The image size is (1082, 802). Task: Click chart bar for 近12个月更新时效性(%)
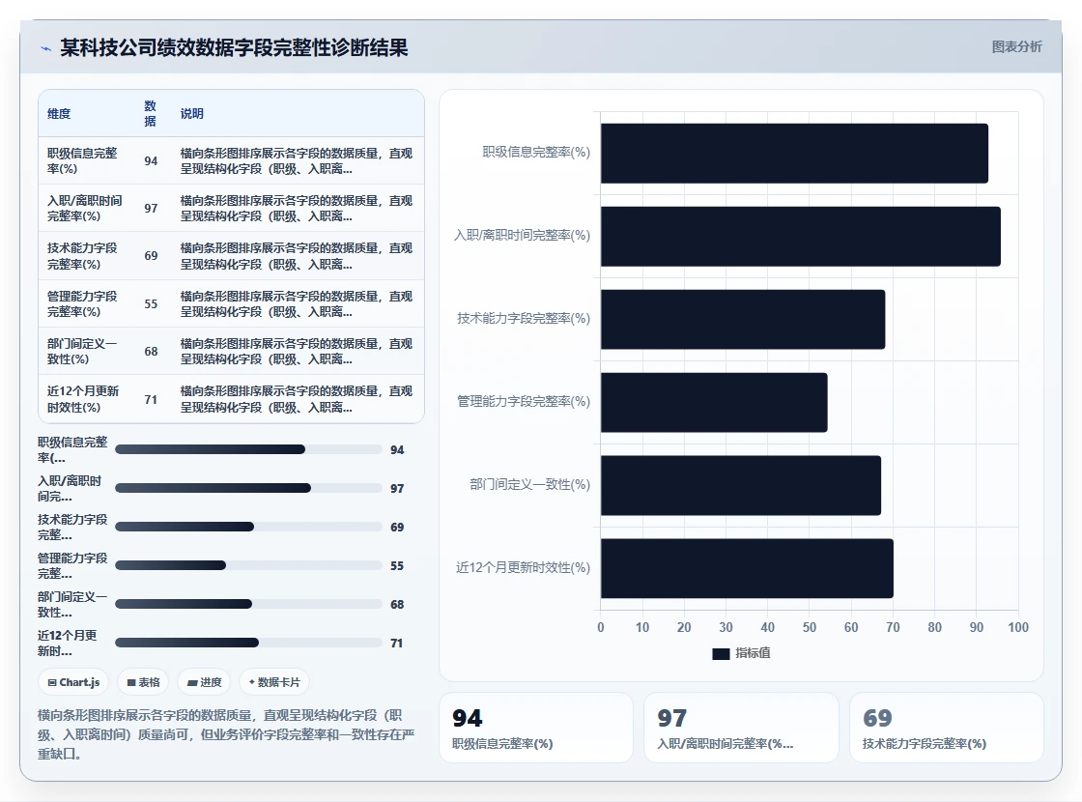[747, 569]
